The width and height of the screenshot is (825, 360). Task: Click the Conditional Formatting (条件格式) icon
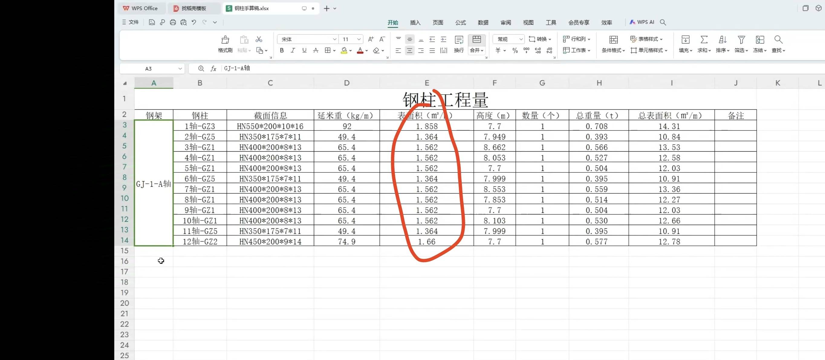[613, 40]
